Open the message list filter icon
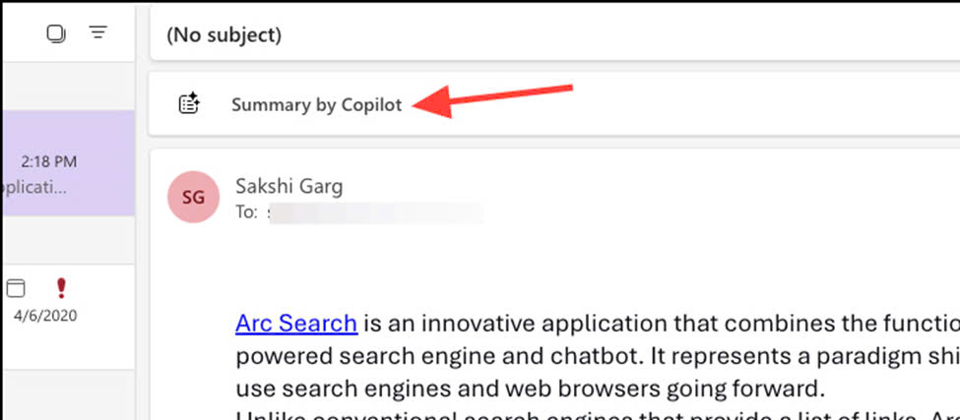Image resolution: width=960 pixels, height=420 pixels. point(97,32)
